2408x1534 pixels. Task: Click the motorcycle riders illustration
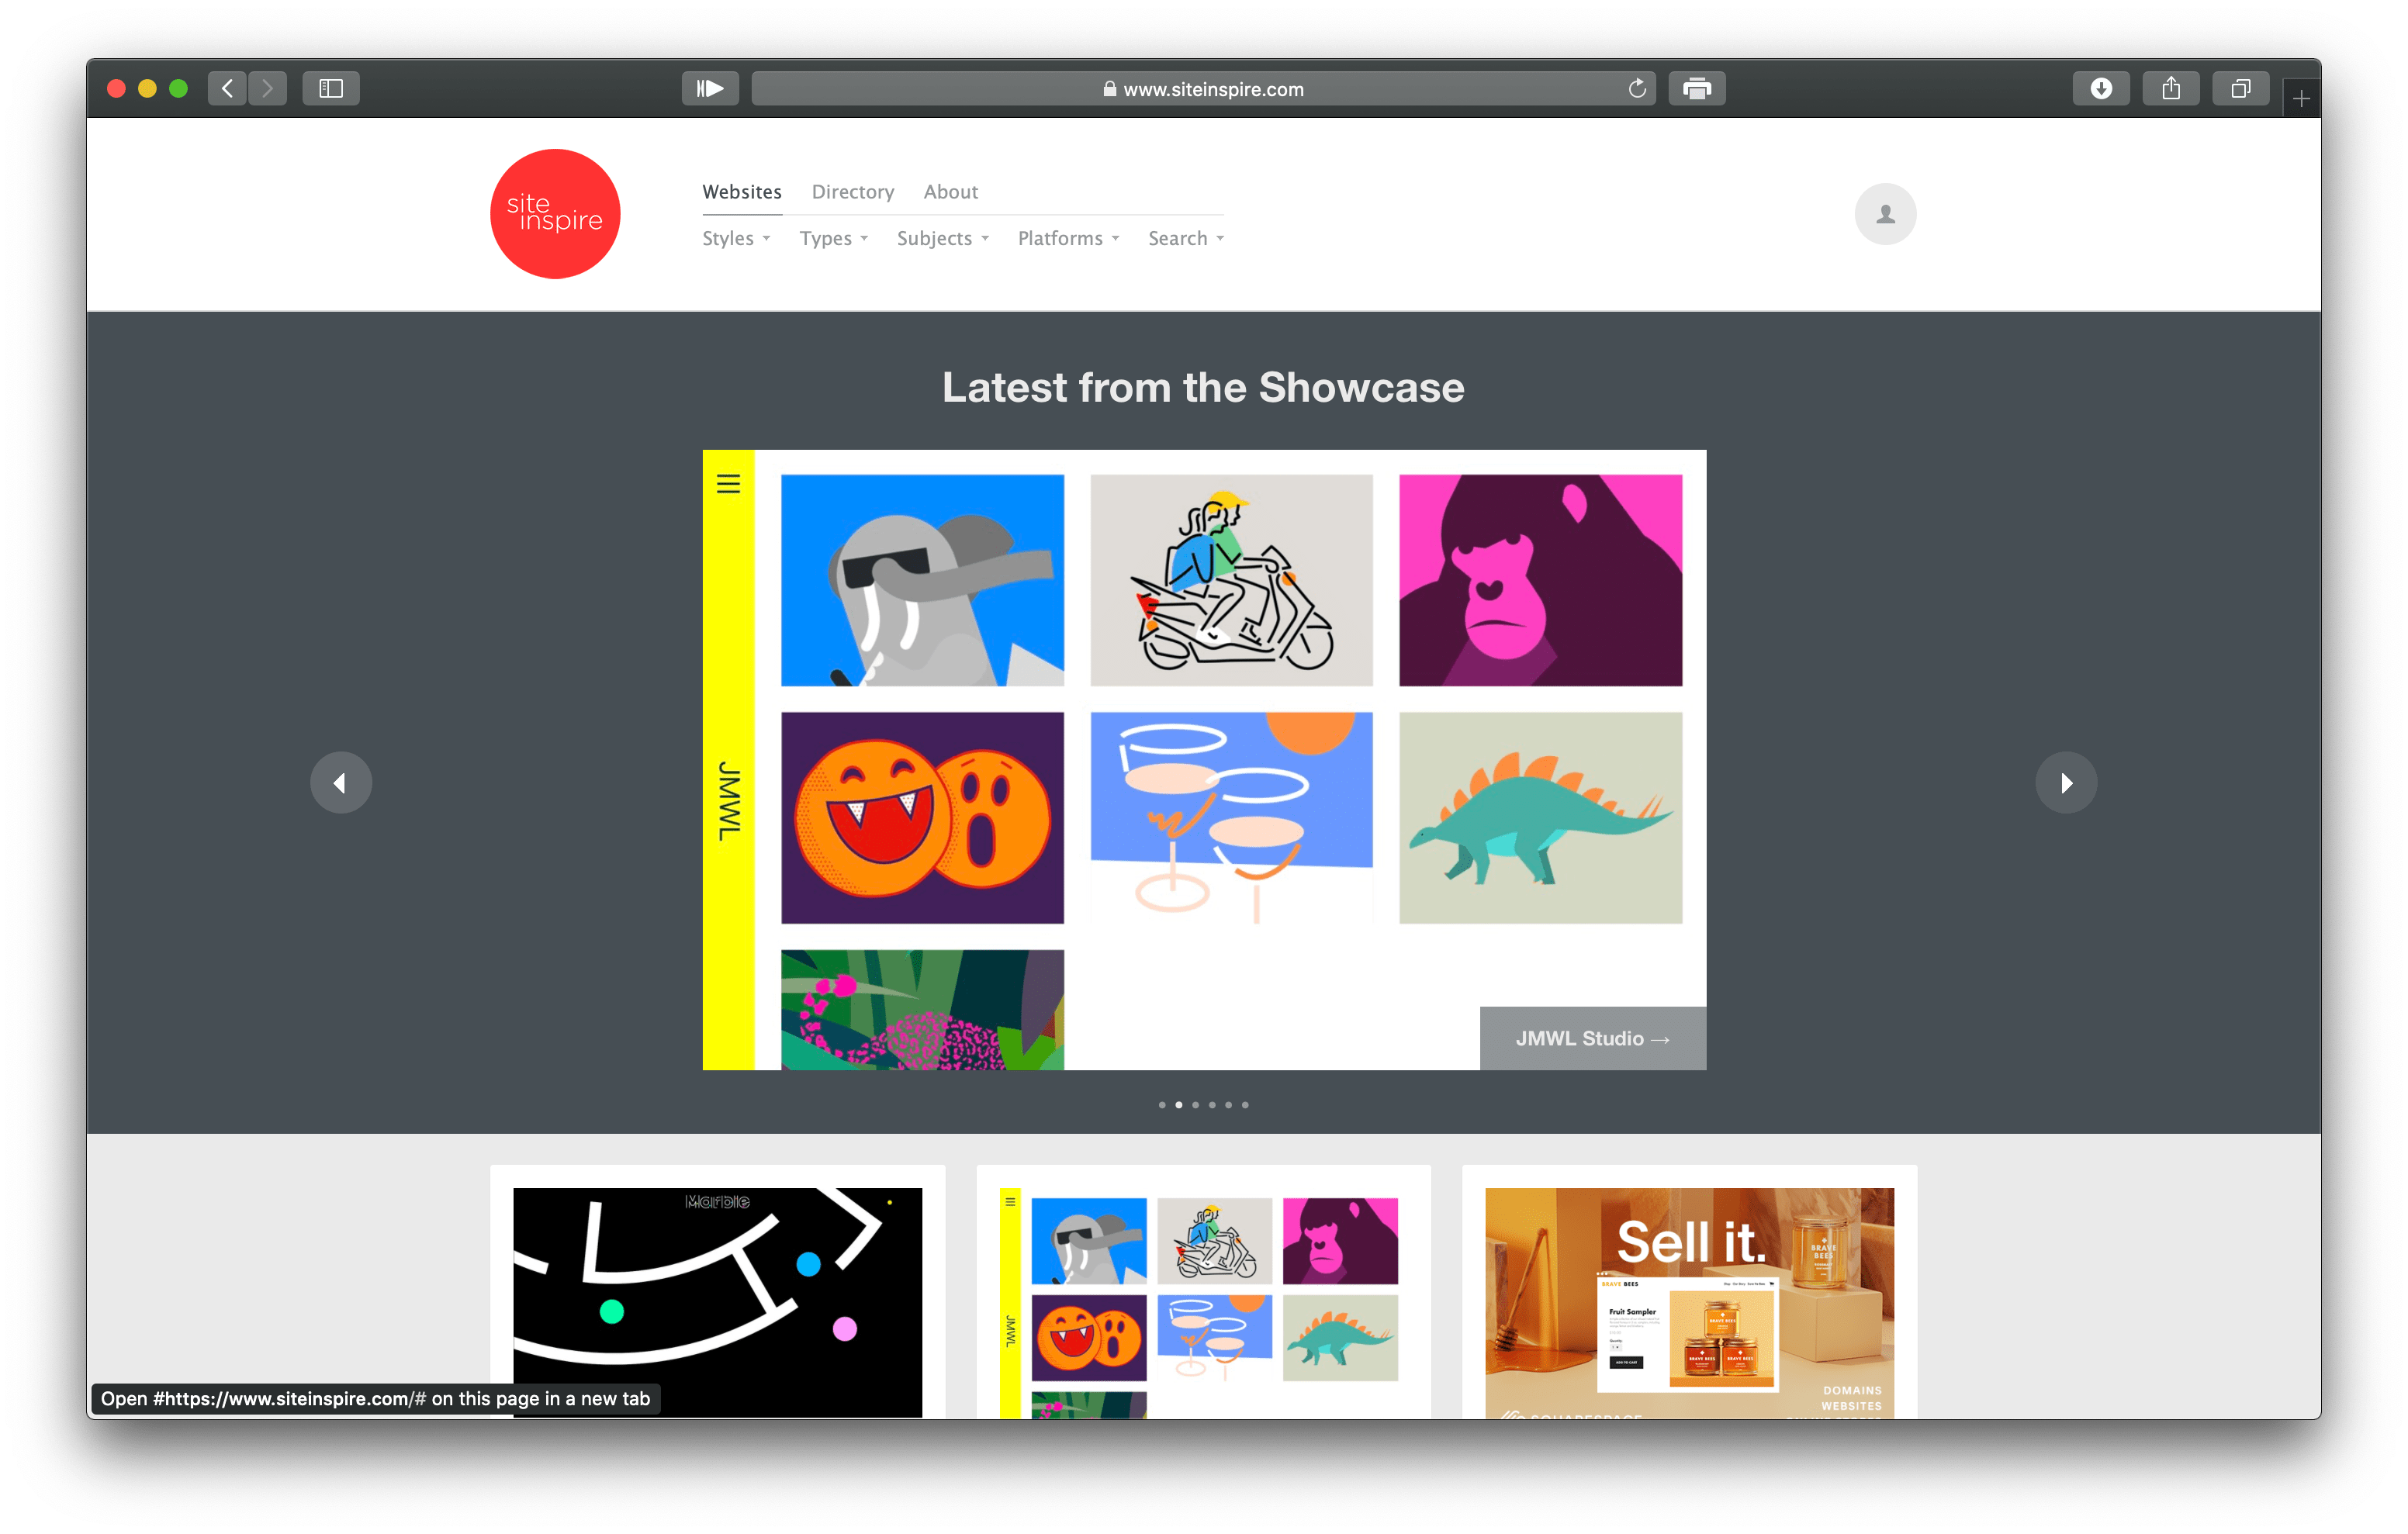pos(1231,580)
